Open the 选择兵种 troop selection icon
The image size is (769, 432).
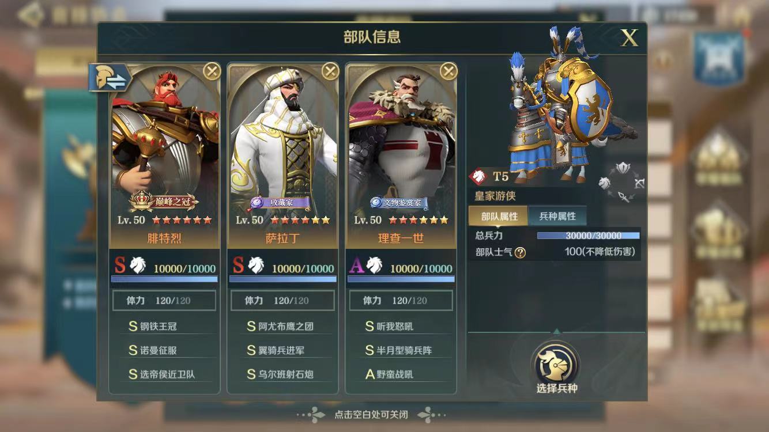pyautogui.click(x=556, y=363)
